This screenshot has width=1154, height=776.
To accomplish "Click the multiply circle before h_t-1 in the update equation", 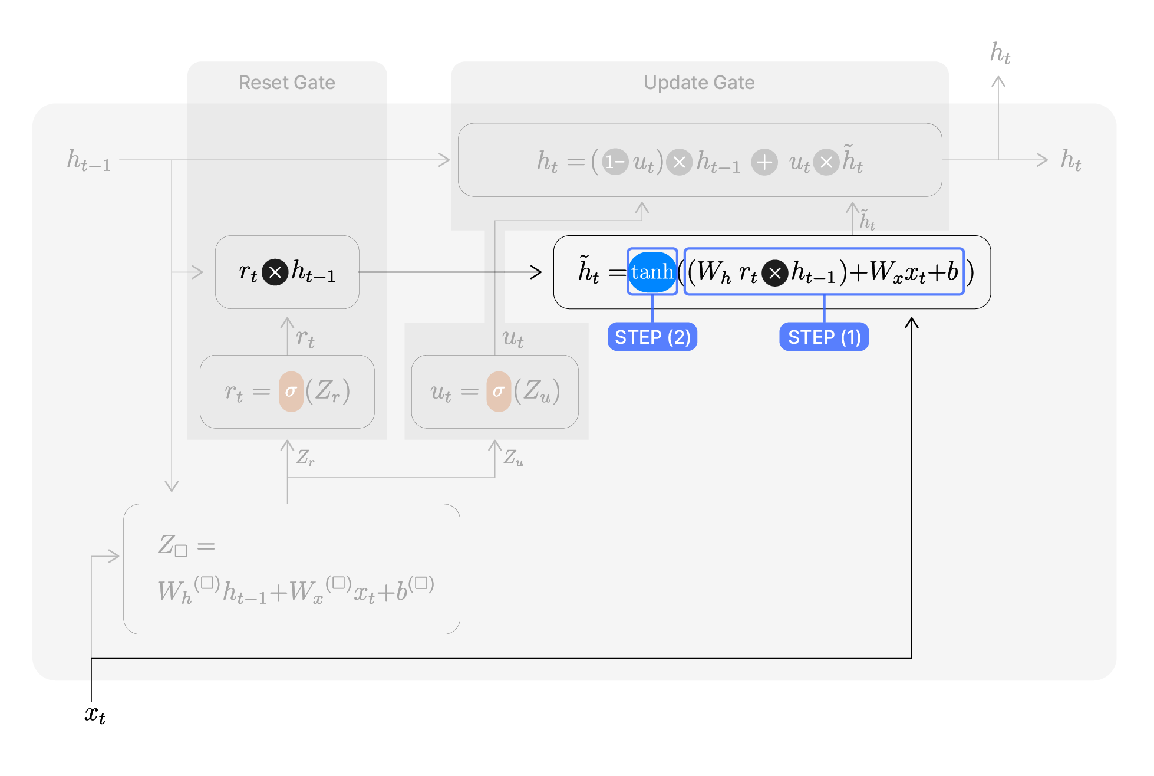I will [x=679, y=162].
